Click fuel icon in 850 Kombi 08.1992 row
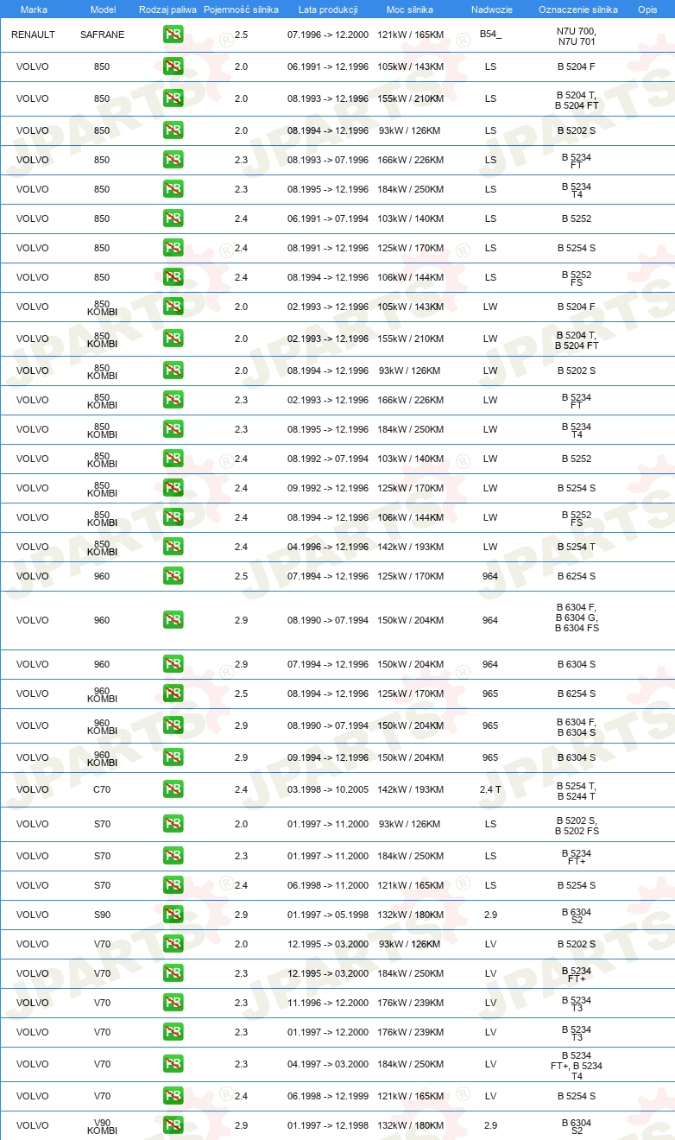 pyautogui.click(x=173, y=459)
